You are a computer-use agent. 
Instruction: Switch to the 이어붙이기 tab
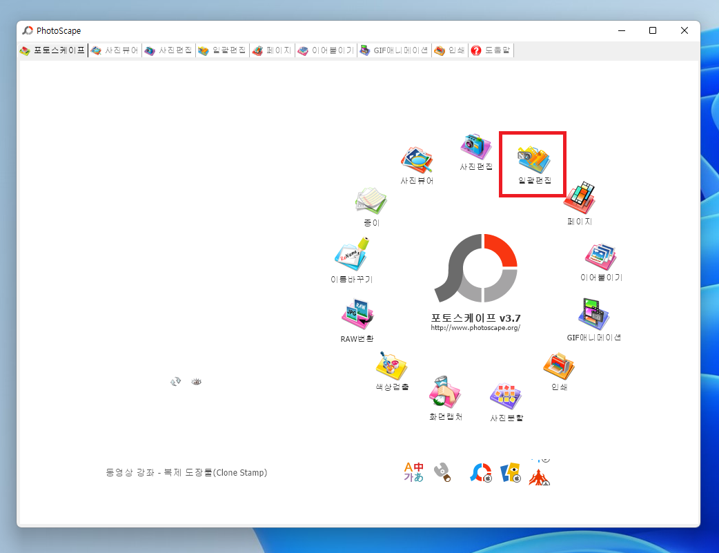[326, 50]
